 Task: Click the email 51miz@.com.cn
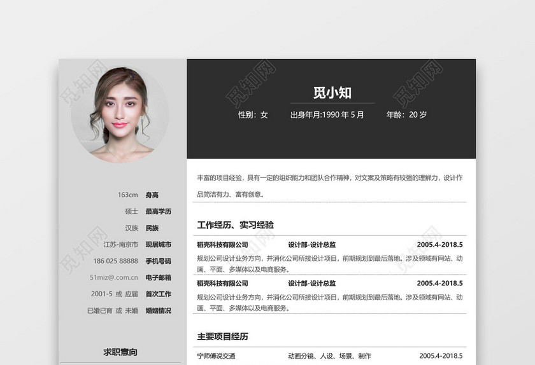tap(114, 277)
